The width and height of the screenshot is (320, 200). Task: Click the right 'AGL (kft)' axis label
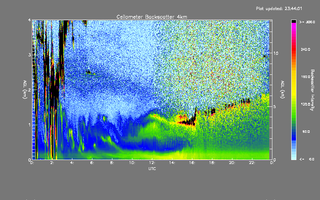282,90
